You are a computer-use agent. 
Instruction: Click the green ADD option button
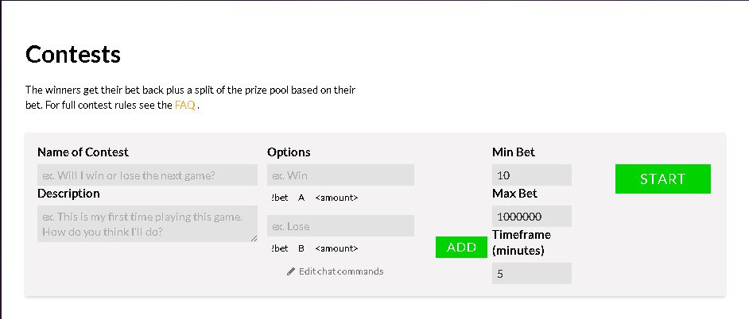coord(461,248)
